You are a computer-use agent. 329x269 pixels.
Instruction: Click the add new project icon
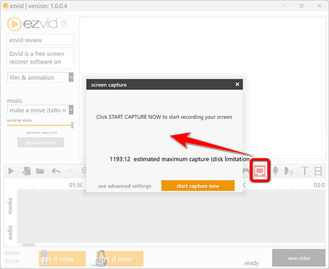coord(27,171)
